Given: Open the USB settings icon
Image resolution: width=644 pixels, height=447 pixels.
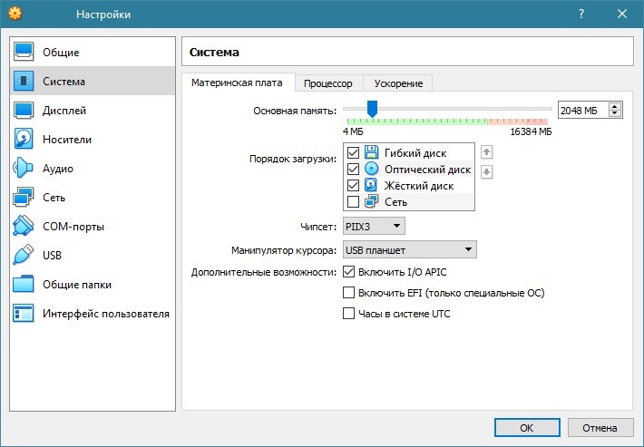Looking at the screenshot, I should [x=24, y=256].
